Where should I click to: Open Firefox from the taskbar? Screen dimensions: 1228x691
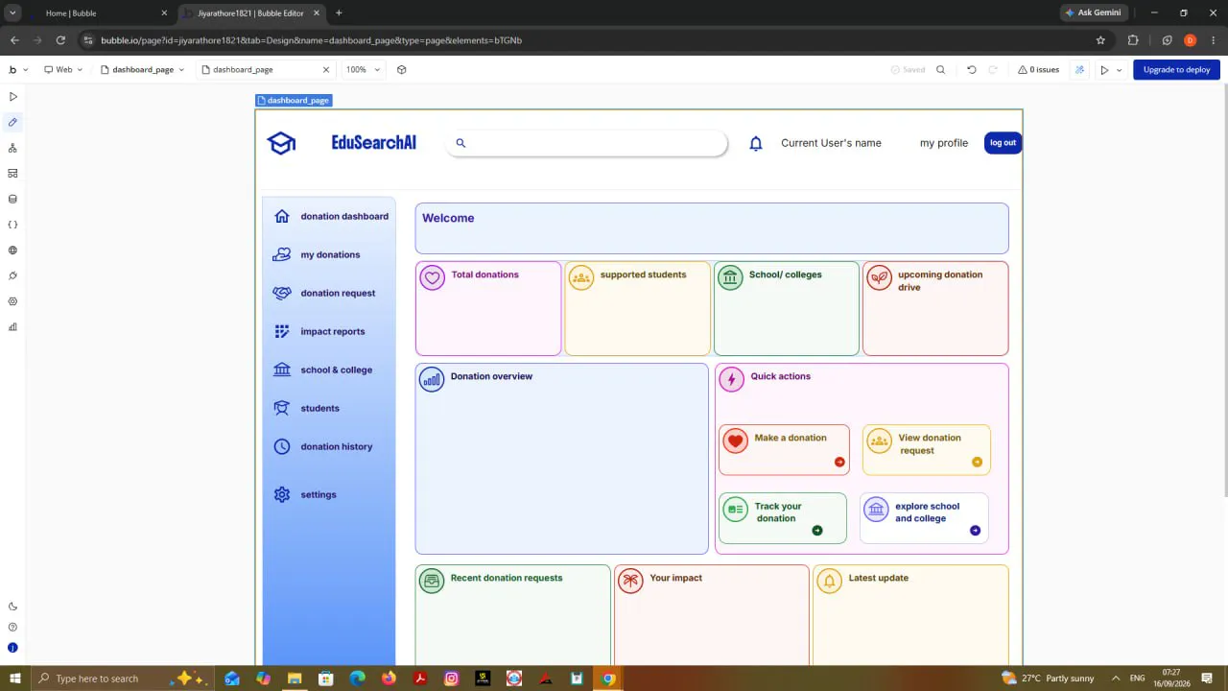click(x=389, y=679)
